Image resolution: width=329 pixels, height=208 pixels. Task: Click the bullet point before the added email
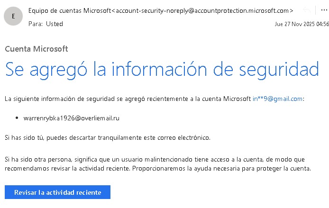[x=17, y=118]
